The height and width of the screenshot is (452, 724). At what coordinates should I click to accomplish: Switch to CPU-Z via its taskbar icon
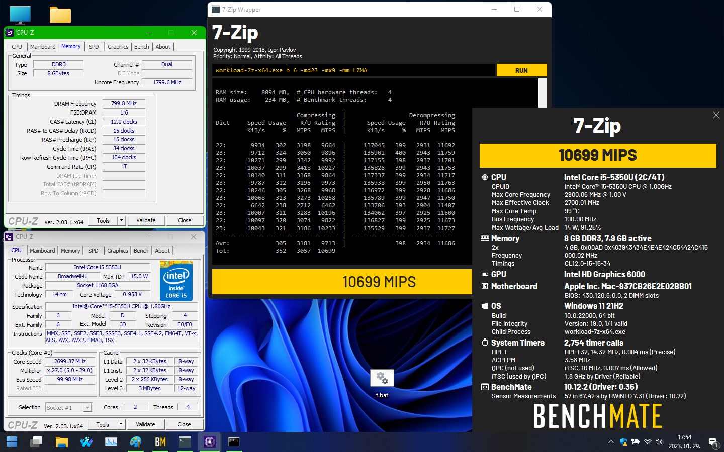pos(210,442)
